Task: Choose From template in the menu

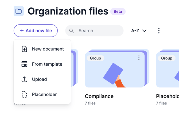Action: [42, 64]
